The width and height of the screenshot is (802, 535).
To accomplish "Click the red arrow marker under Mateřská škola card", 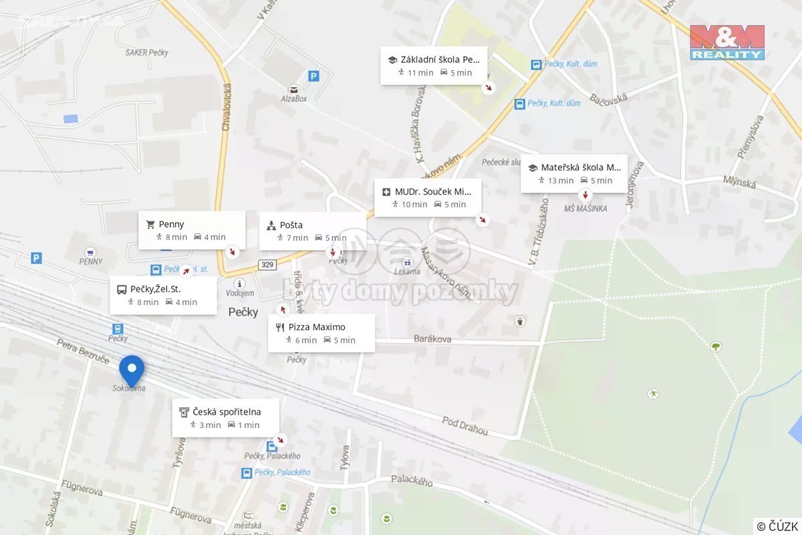I will pyautogui.click(x=585, y=195).
